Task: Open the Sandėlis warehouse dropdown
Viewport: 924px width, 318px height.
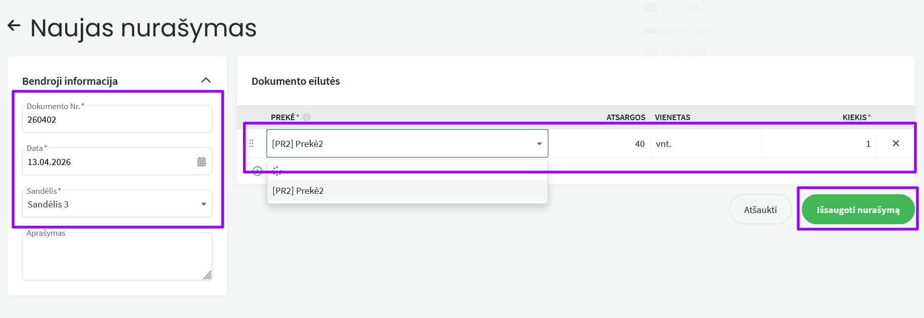Action: point(203,204)
